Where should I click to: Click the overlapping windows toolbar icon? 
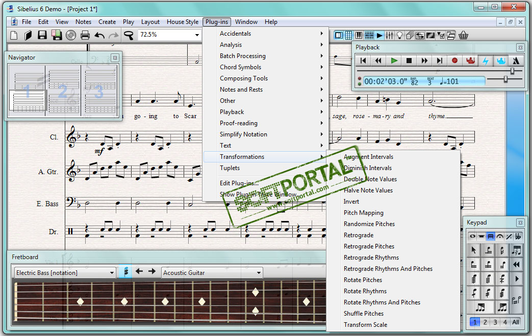(x=451, y=35)
